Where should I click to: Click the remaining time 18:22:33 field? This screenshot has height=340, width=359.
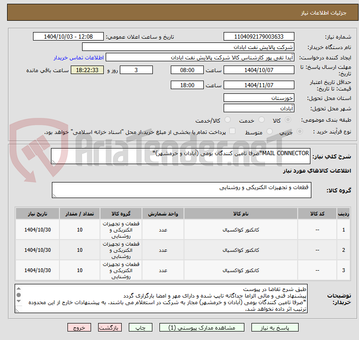point(87,70)
